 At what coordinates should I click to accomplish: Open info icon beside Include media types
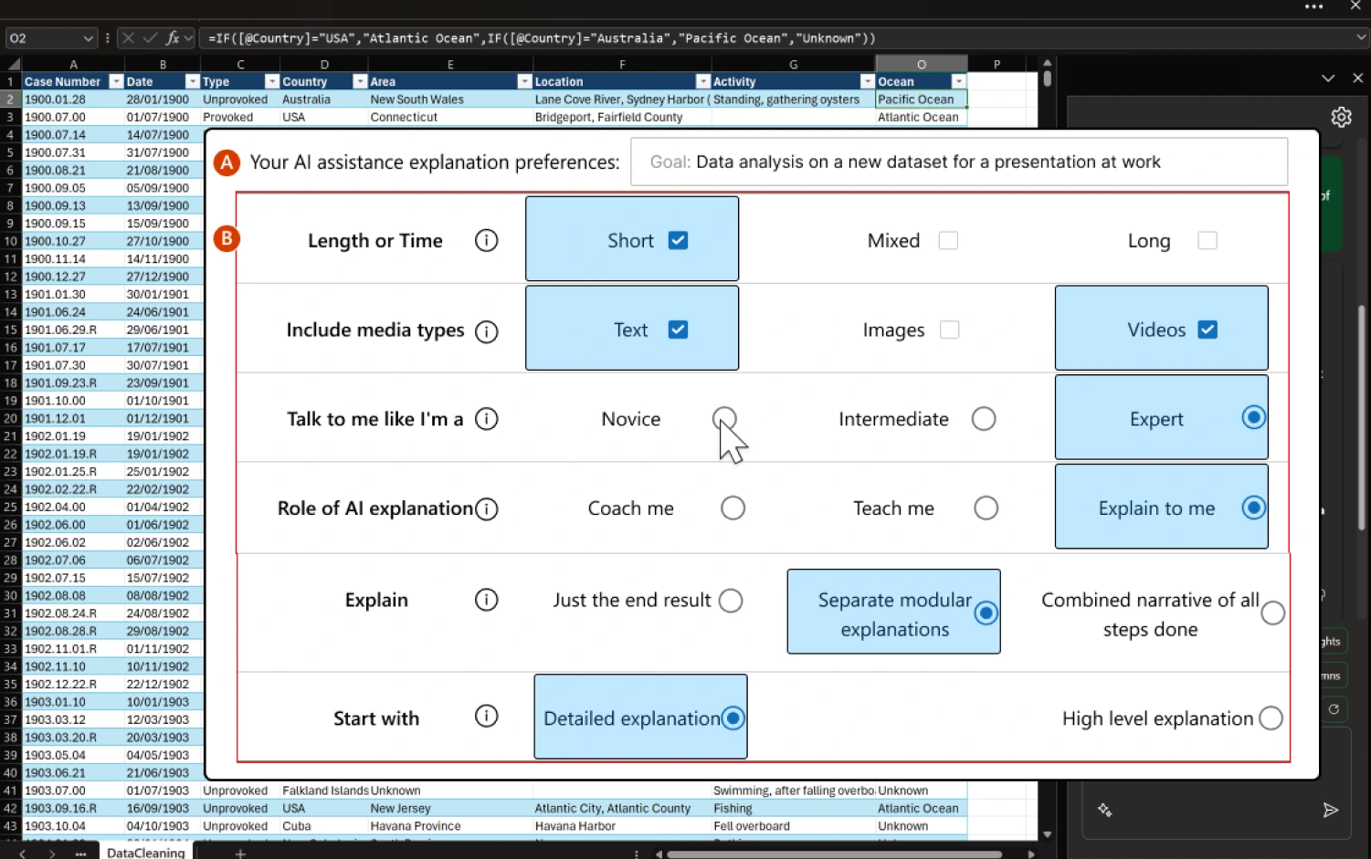coord(486,331)
